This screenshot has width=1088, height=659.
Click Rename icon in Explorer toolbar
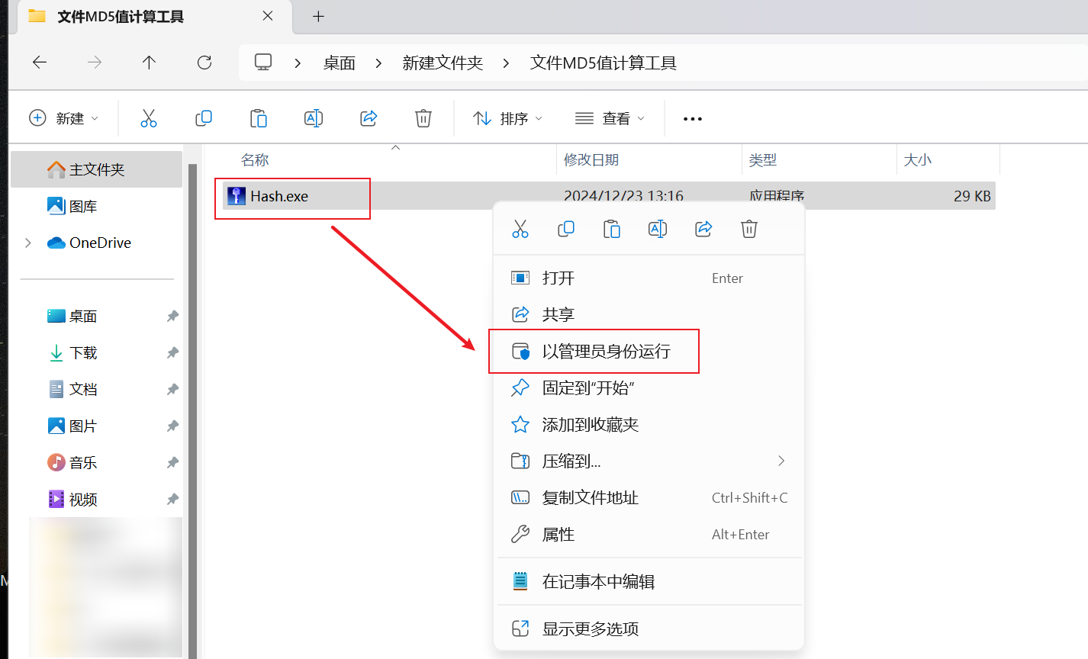pos(314,118)
